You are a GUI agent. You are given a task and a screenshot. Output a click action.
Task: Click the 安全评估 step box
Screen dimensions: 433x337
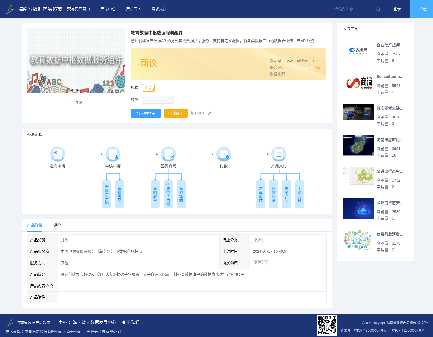(x=287, y=194)
